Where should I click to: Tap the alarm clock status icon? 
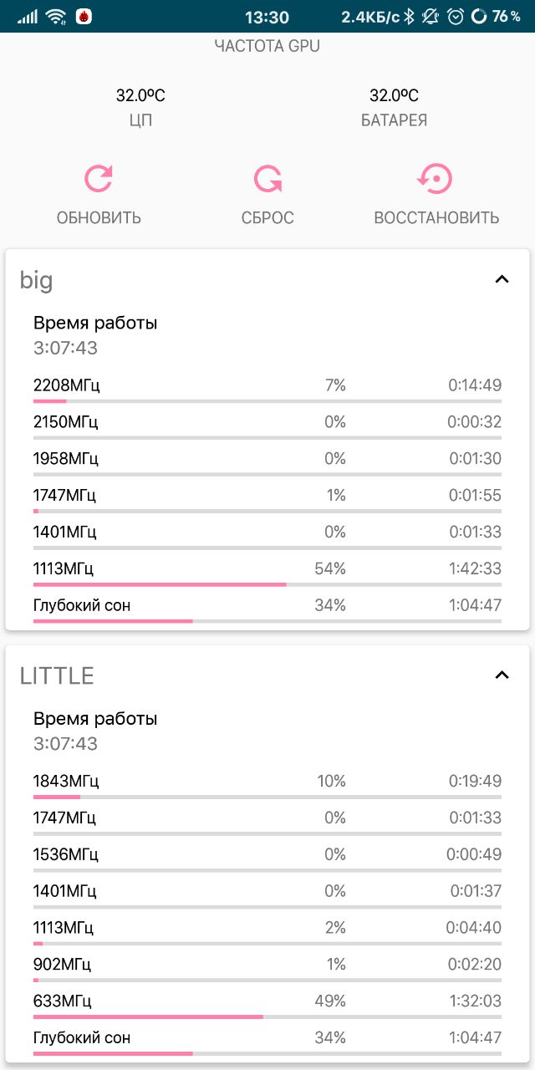456,17
